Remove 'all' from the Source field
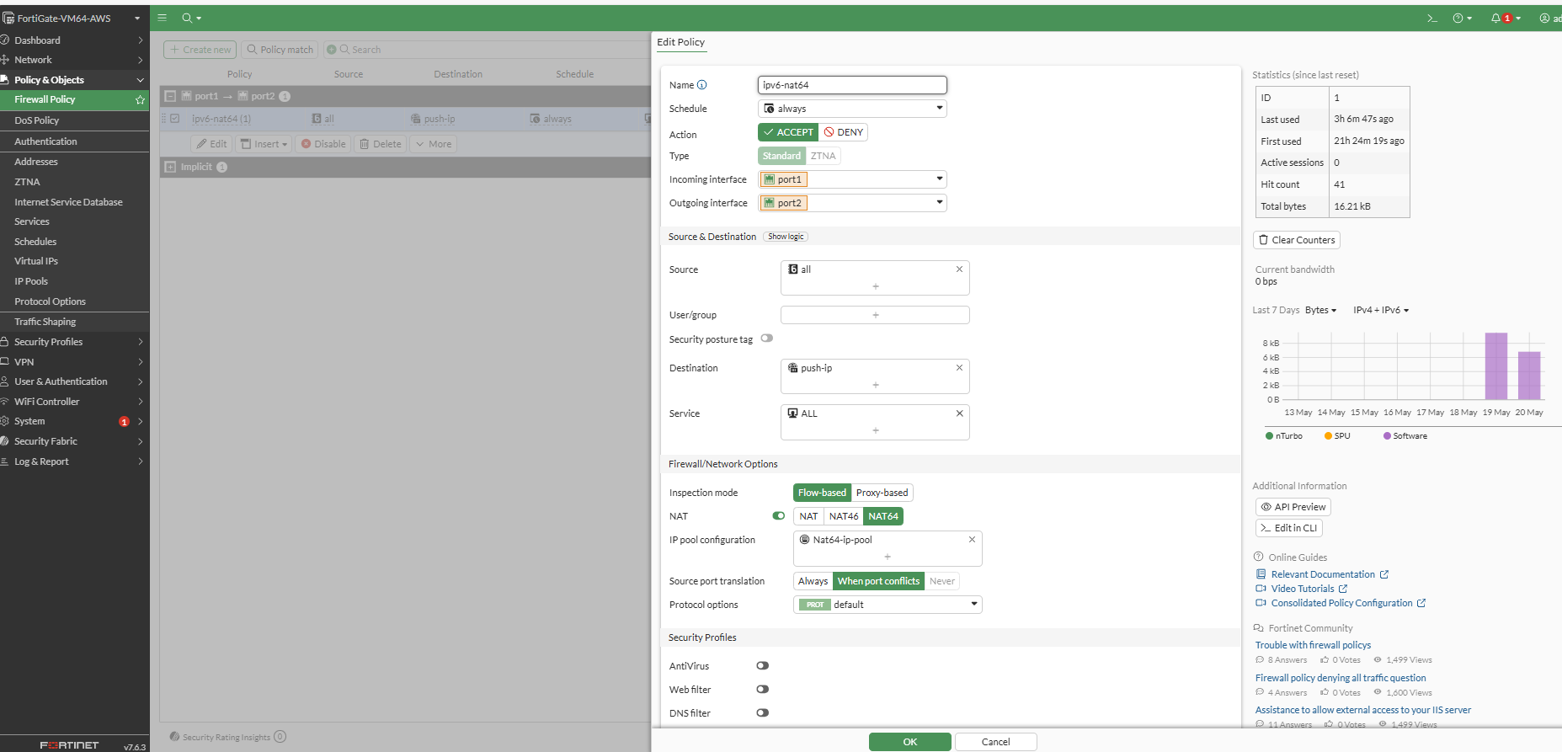 tap(959, 269)
